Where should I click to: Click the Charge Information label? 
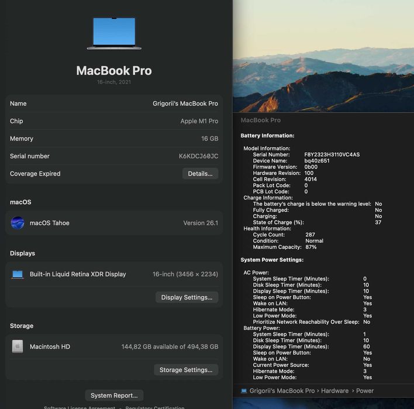coord(268,198)
